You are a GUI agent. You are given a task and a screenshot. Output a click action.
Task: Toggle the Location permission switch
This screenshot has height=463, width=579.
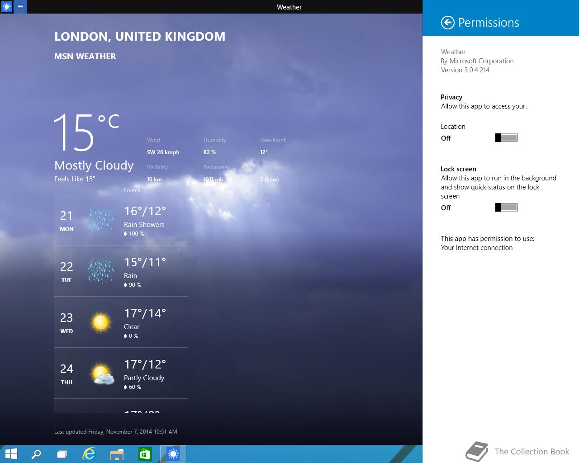pyautogui.click(x=507, y=138)
